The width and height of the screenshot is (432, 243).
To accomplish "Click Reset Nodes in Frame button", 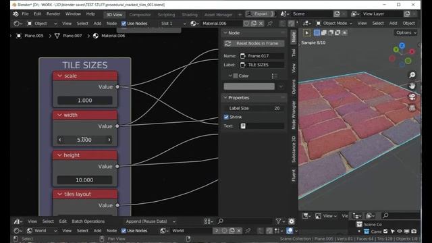I will click(254, 43).
